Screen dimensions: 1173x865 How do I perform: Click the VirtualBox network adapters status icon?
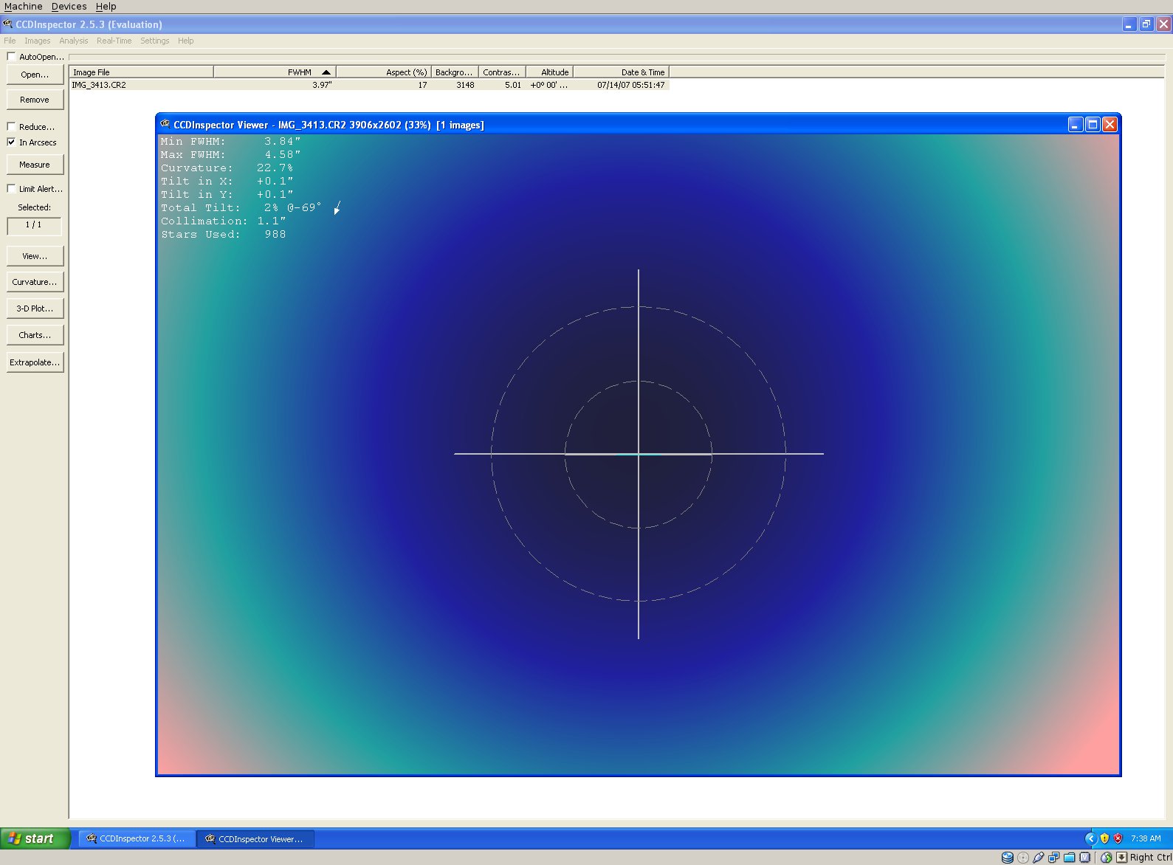(1054, 857)
